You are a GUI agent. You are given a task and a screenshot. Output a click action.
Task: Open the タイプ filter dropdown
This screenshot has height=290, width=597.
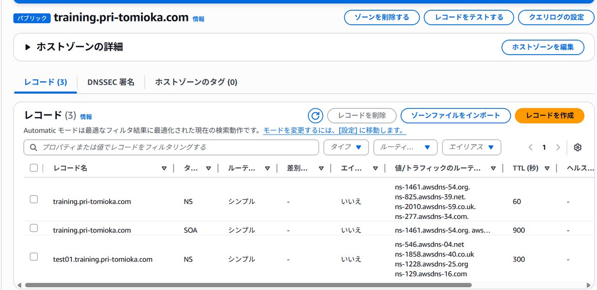point(346,147)
